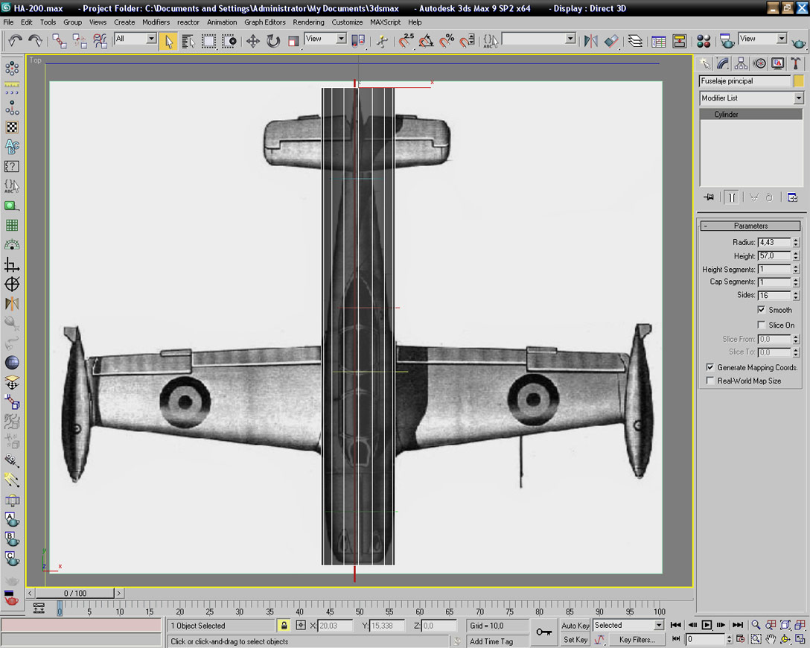Click the Pan hand viewport control
The width and height of the screenshot is (810, 648).
771,639
